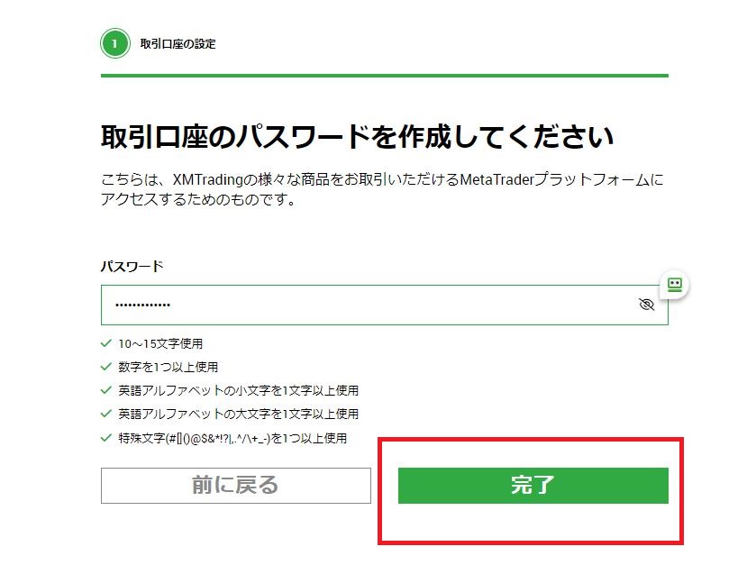
Task: Click the 取引口座のパスワードを作成してください heading
Action: pyautogui.click(x=357, y=136)
